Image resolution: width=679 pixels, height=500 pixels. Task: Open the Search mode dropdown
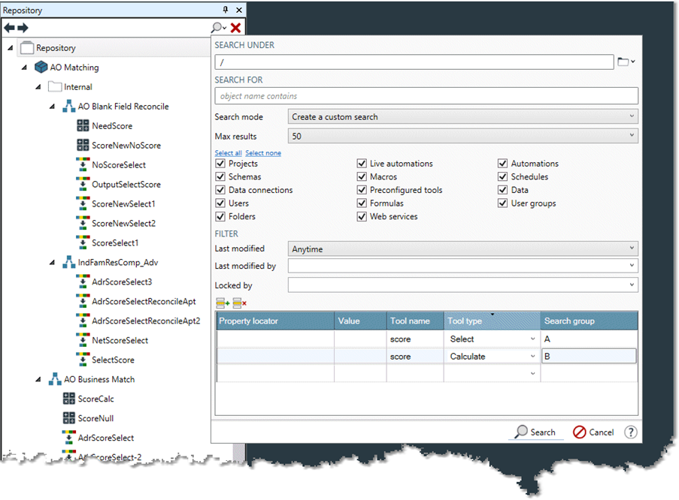tap(462, 117)
